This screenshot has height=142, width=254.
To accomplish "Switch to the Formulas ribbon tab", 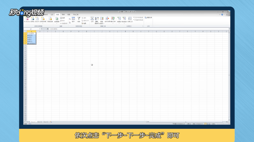I will click(52, 15).
